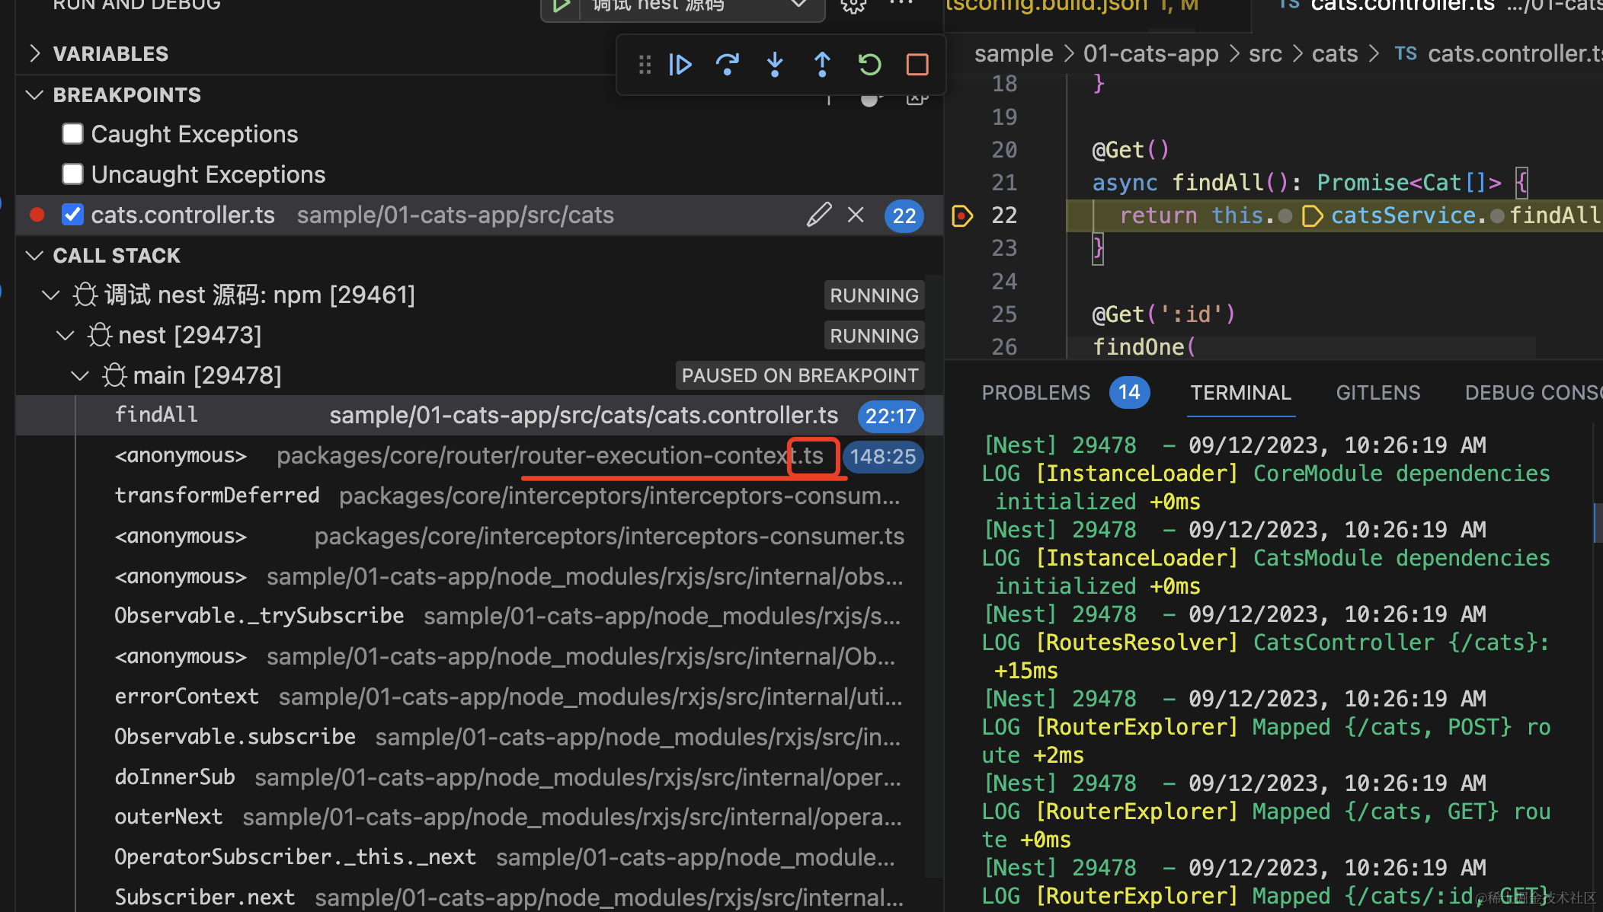
Task: Enable Uncaught Exceptions breakpoint
Action: pyautogui.click(x=73, y=174)
